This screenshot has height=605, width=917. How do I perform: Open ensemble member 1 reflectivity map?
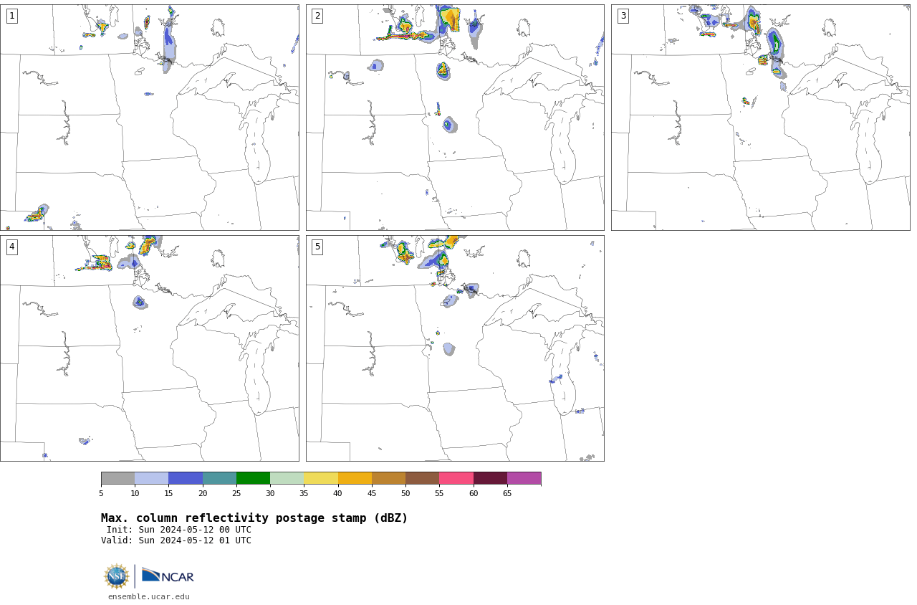150,118
